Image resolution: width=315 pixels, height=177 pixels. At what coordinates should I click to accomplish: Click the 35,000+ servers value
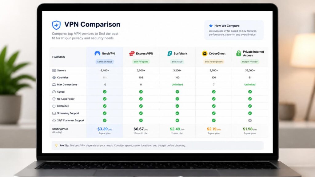[x=250, y=70]
